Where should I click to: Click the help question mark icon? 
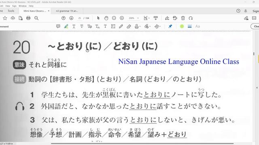[x=238, y=11]
